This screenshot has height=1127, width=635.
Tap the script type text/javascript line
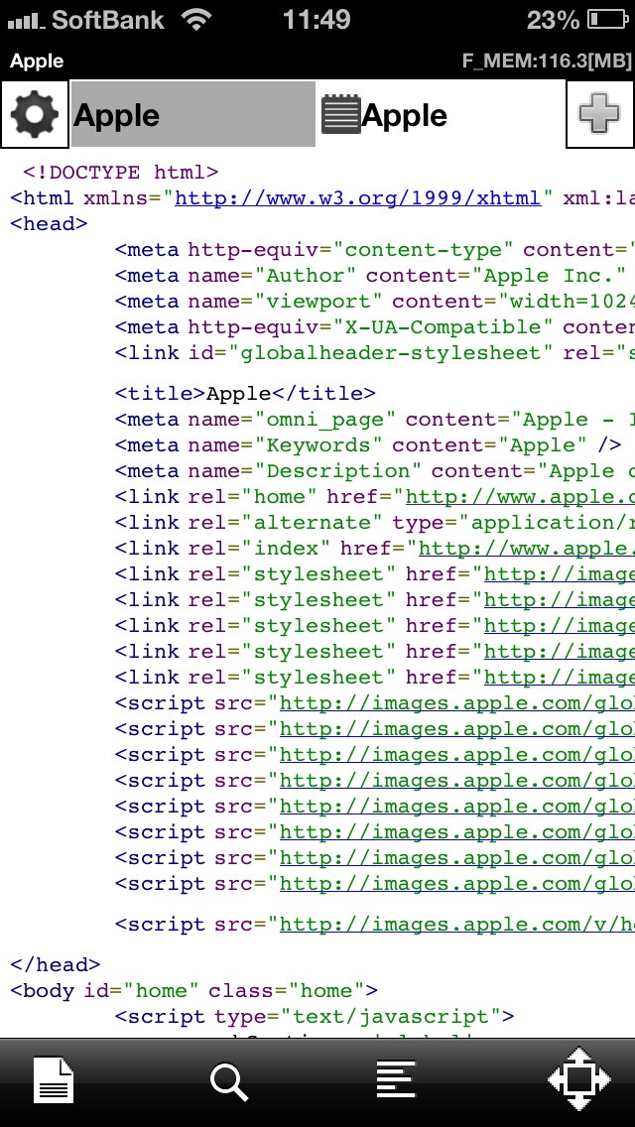click(315, 1016)
